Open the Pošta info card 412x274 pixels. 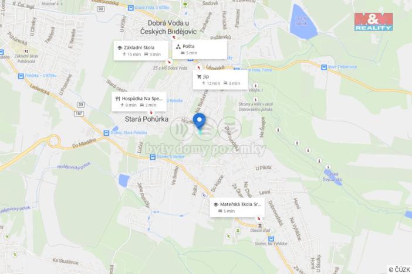pyautogui.click(x=200, y=49)
